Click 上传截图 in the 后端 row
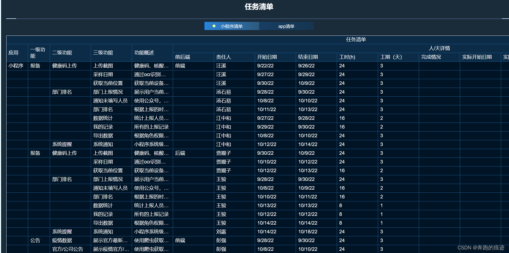The height and width of the screenshot is (253, 509). click(x=111, y=153)
